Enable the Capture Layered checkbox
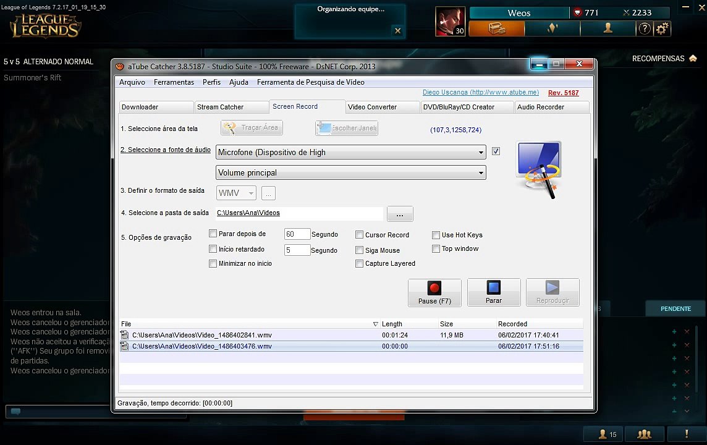The width and height of the screenshot is (707, 445). [x=359, y=263]
